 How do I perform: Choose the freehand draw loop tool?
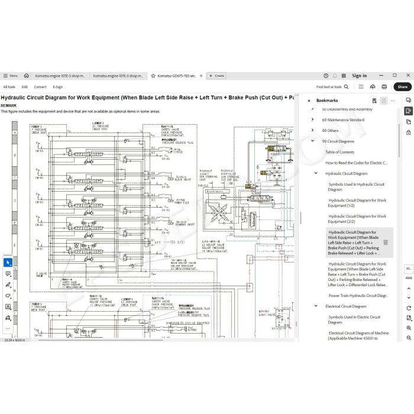pyautogui.click(x=8, y=296)
